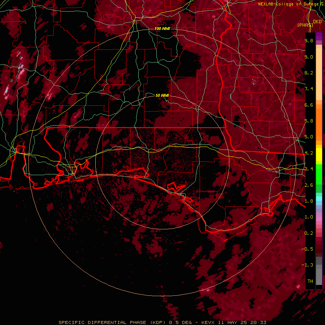Click the [PHAS] units label
Image resolution: width=325 pixels, height=325 pixels.
tap(305, 25)
